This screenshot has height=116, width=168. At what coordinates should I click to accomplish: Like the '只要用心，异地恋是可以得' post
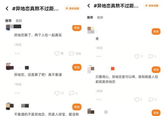pyautogui.click(x=137, y=99)
